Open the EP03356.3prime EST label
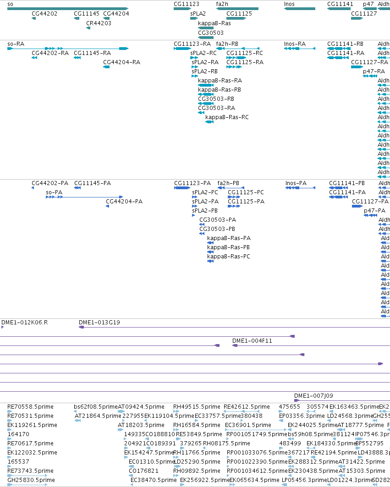390x487 pixels. point(302,416)
